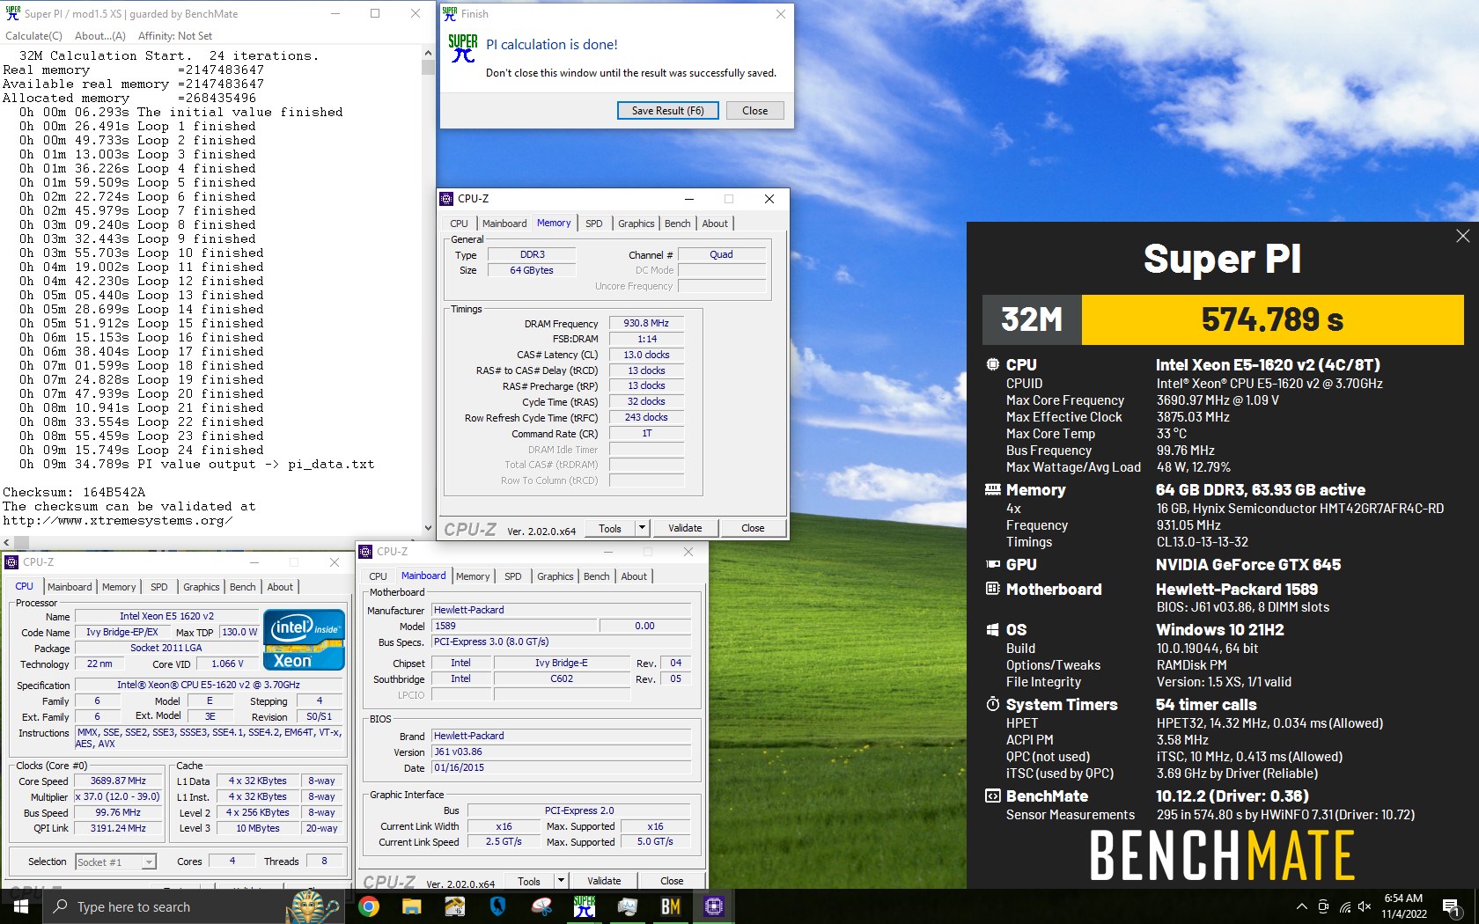Image resolution: width=1479 pixels, height=924 pixels.
Task: Click the CPU-Z Memory window title icon
Action: (x=446, y=199)
